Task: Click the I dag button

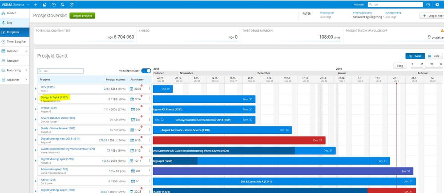Action: tap(400, 66)
